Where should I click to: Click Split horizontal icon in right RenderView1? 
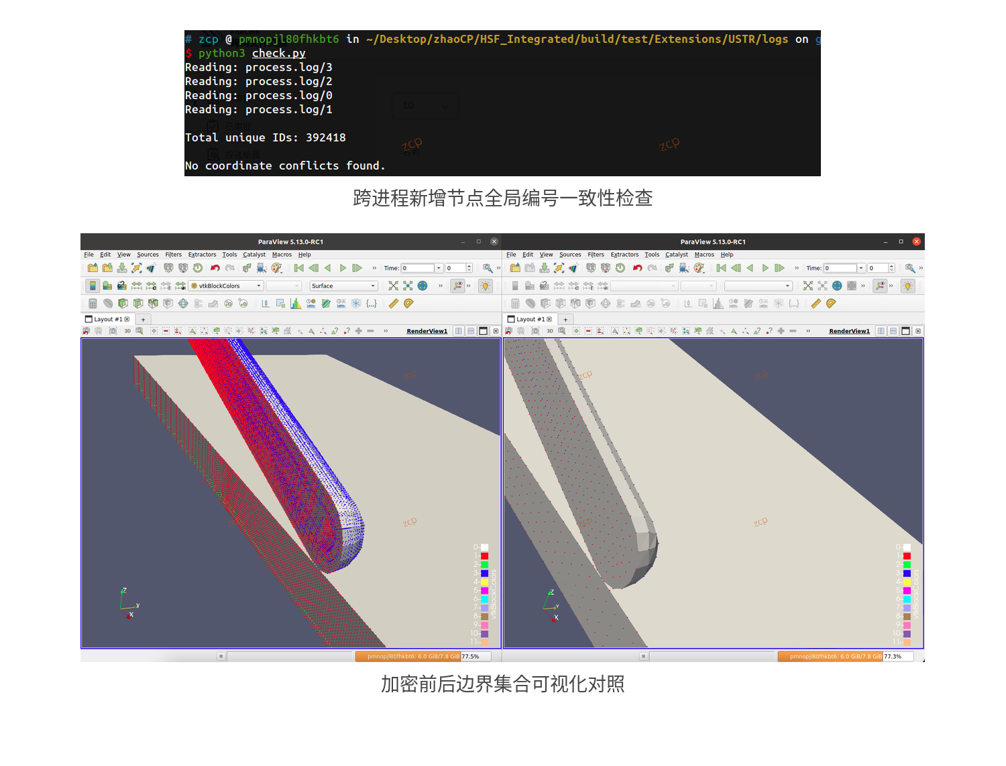pyautogui.click(x=881, y=331)
